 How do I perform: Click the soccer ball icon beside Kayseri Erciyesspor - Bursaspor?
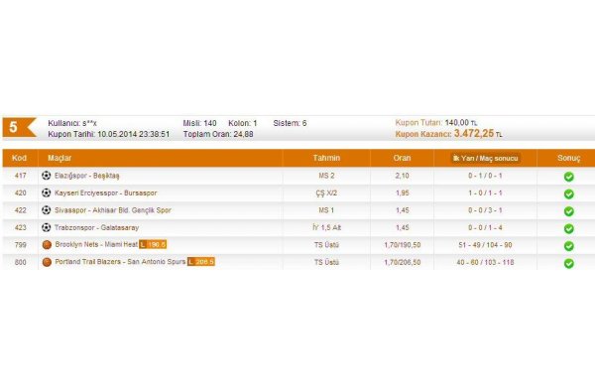tap(47, 192)
